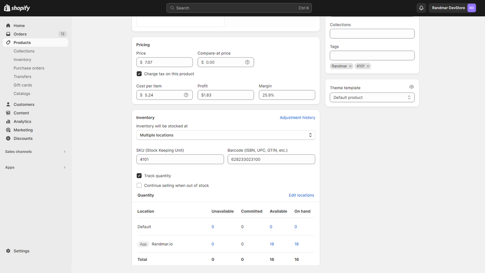Click Cost per item help icon
Screen dimensions: 485x273
pos(186,95)
